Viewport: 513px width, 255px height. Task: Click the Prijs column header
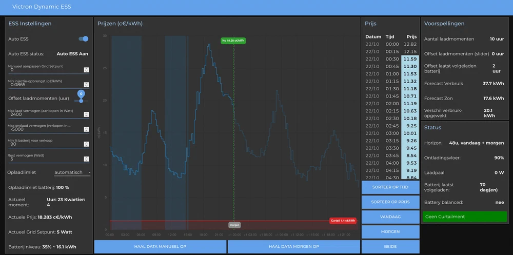tap(411, 36)
